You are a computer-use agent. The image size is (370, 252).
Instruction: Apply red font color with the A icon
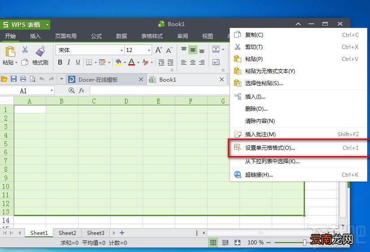132,62
